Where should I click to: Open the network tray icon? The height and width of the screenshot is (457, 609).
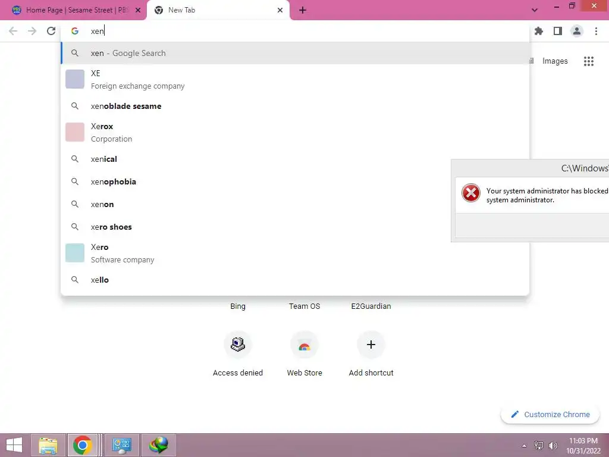pos(539,446)
